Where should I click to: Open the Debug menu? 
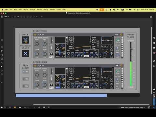point(45,10)
